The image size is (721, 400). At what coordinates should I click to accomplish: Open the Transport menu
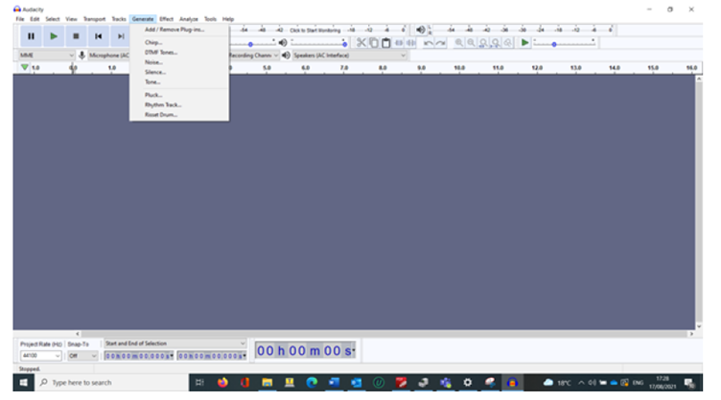[x=94, y=19]
